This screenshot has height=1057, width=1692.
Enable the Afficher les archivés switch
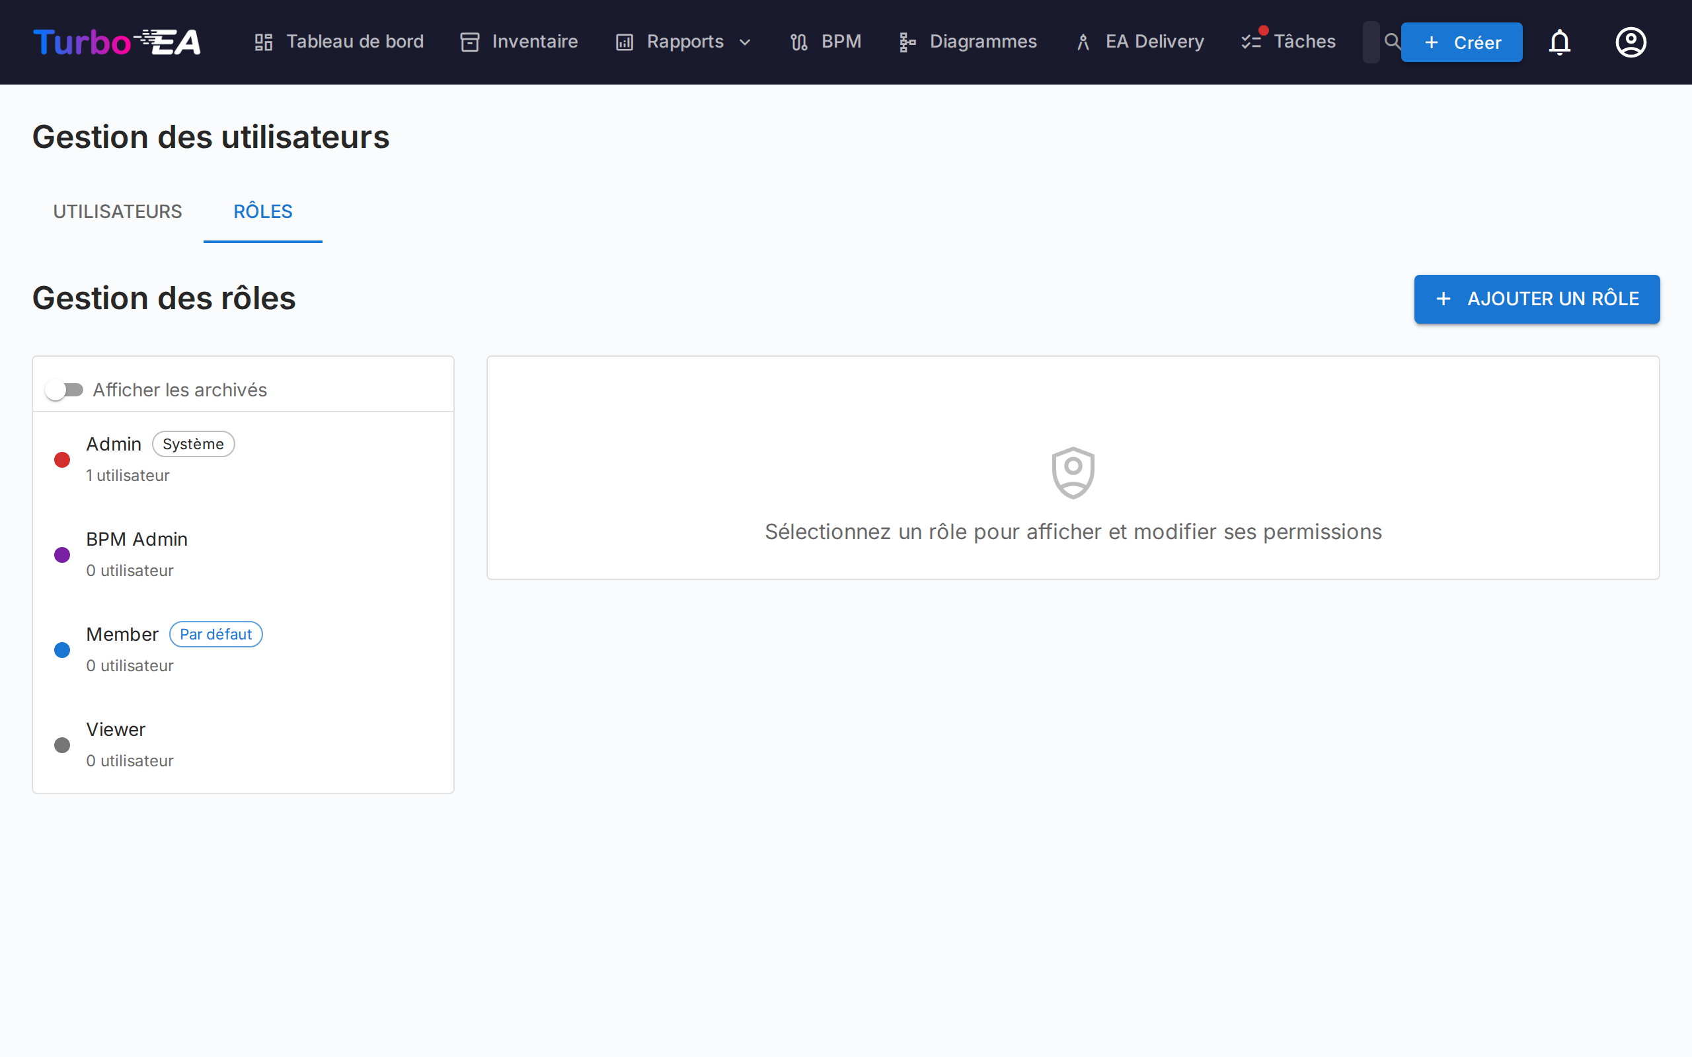click(x=65, y=389)
